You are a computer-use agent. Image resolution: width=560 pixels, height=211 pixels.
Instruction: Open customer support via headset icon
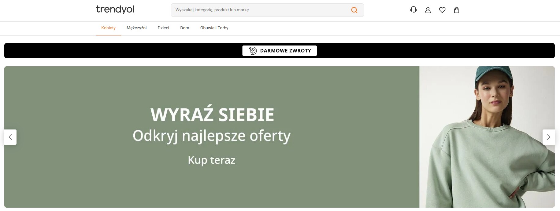[x=413, y=10]
